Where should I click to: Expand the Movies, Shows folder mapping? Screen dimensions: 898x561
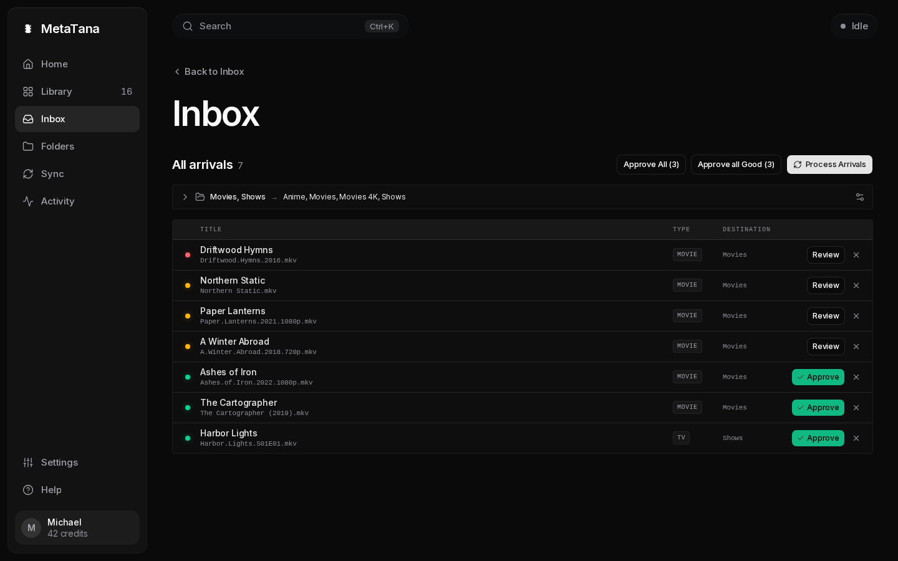tap(185, 197)
